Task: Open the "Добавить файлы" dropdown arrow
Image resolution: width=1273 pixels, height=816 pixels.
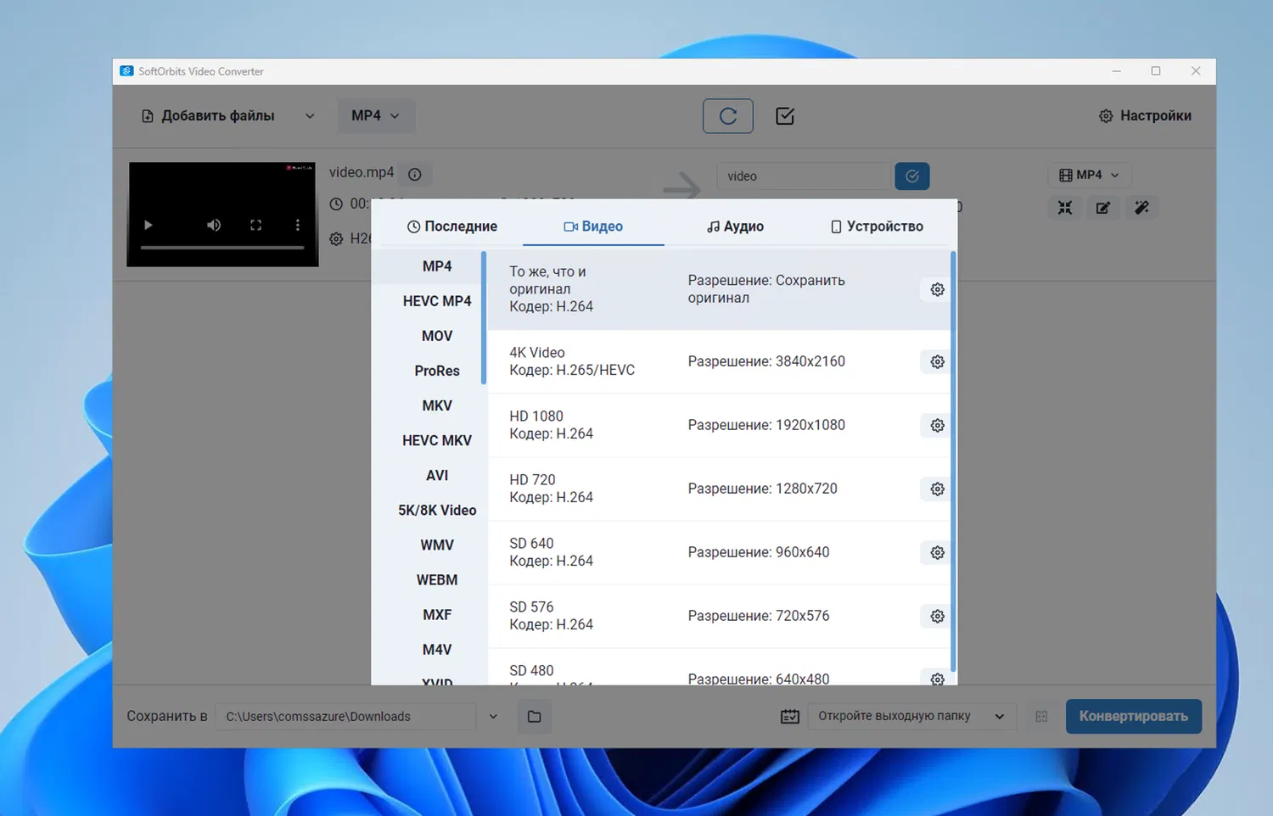Action: pyautogui.click(x=310, y=116)
